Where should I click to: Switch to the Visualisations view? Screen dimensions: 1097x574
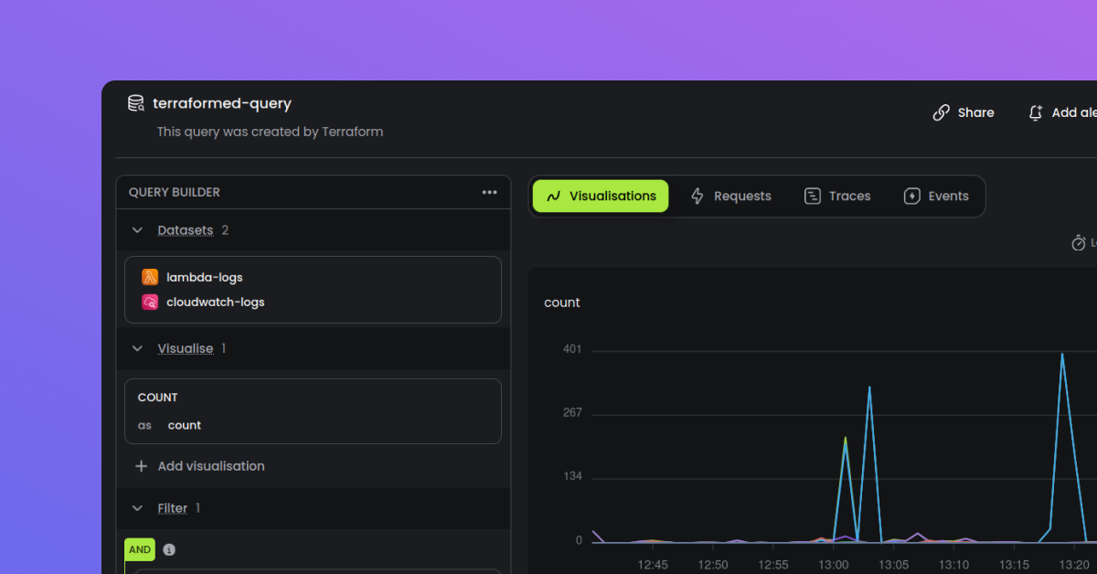click(x=600, y=196)
